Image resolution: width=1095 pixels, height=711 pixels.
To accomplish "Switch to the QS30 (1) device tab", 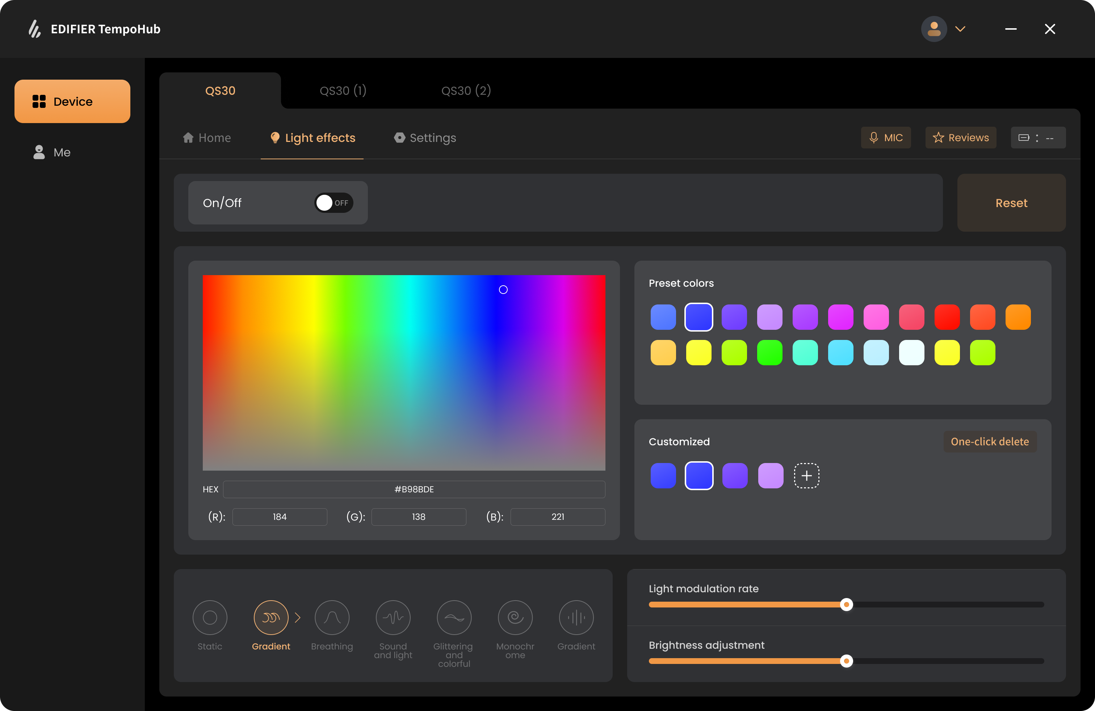I will point(343,91).
